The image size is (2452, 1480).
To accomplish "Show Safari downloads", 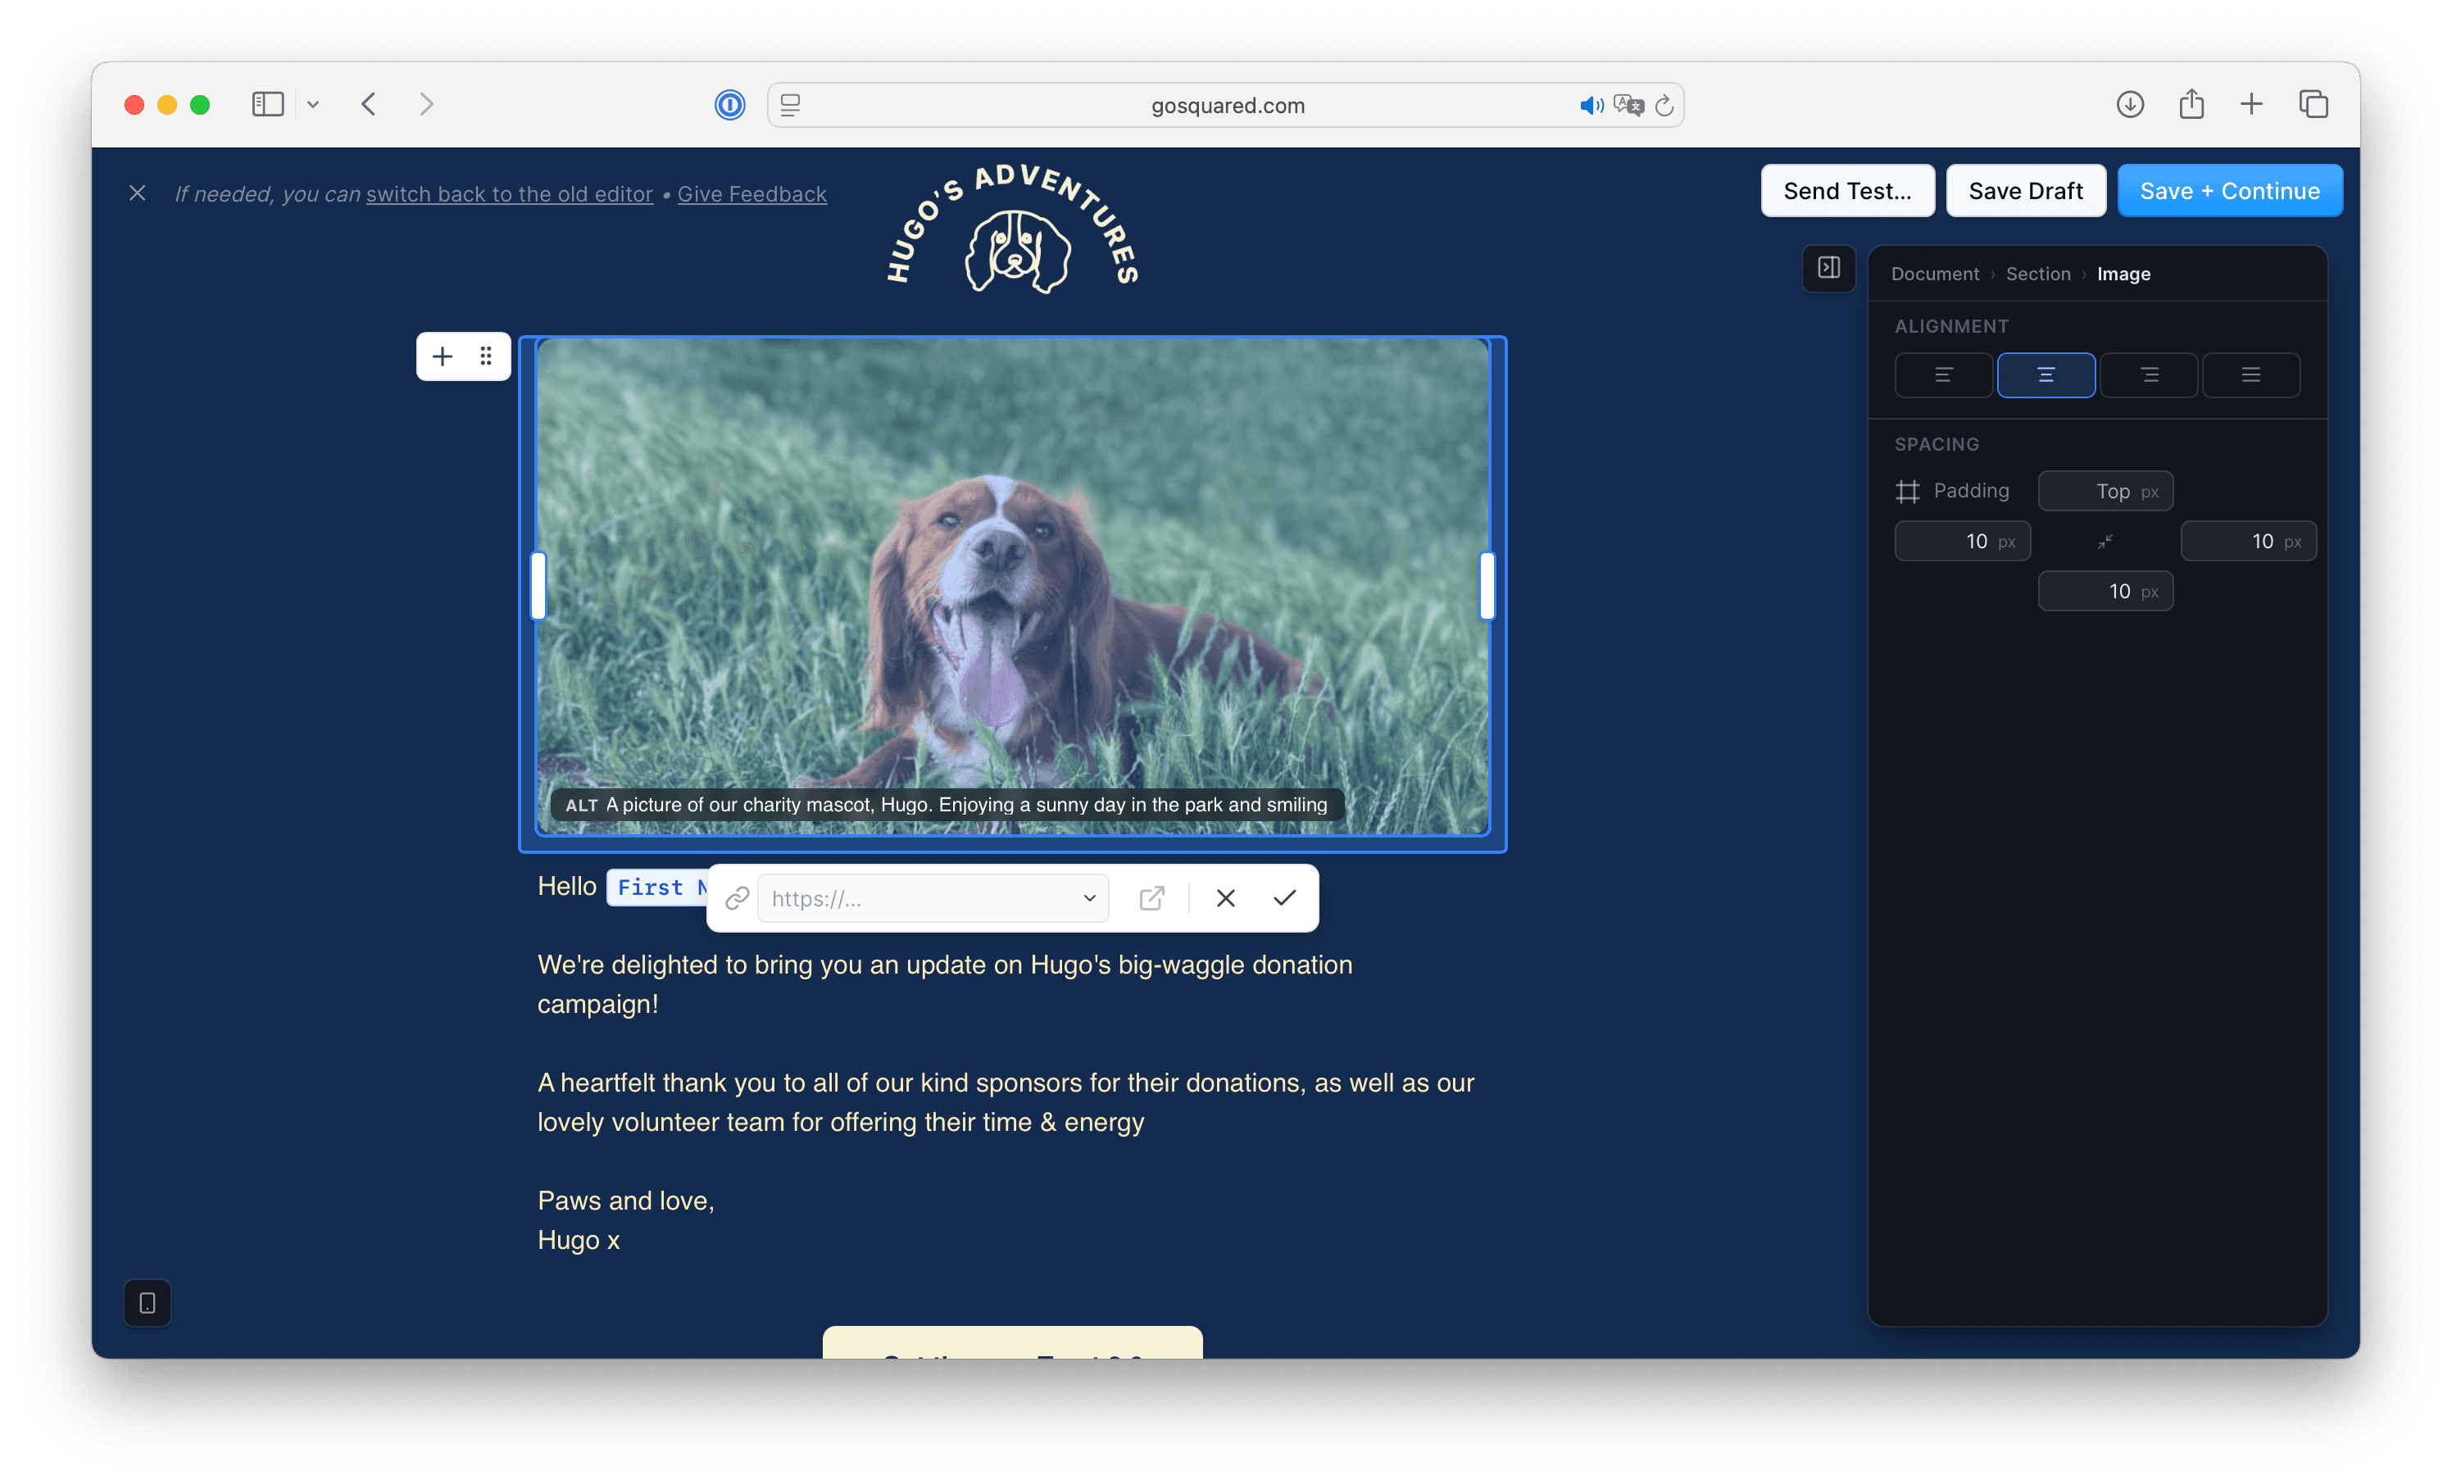I will 2130,105.
